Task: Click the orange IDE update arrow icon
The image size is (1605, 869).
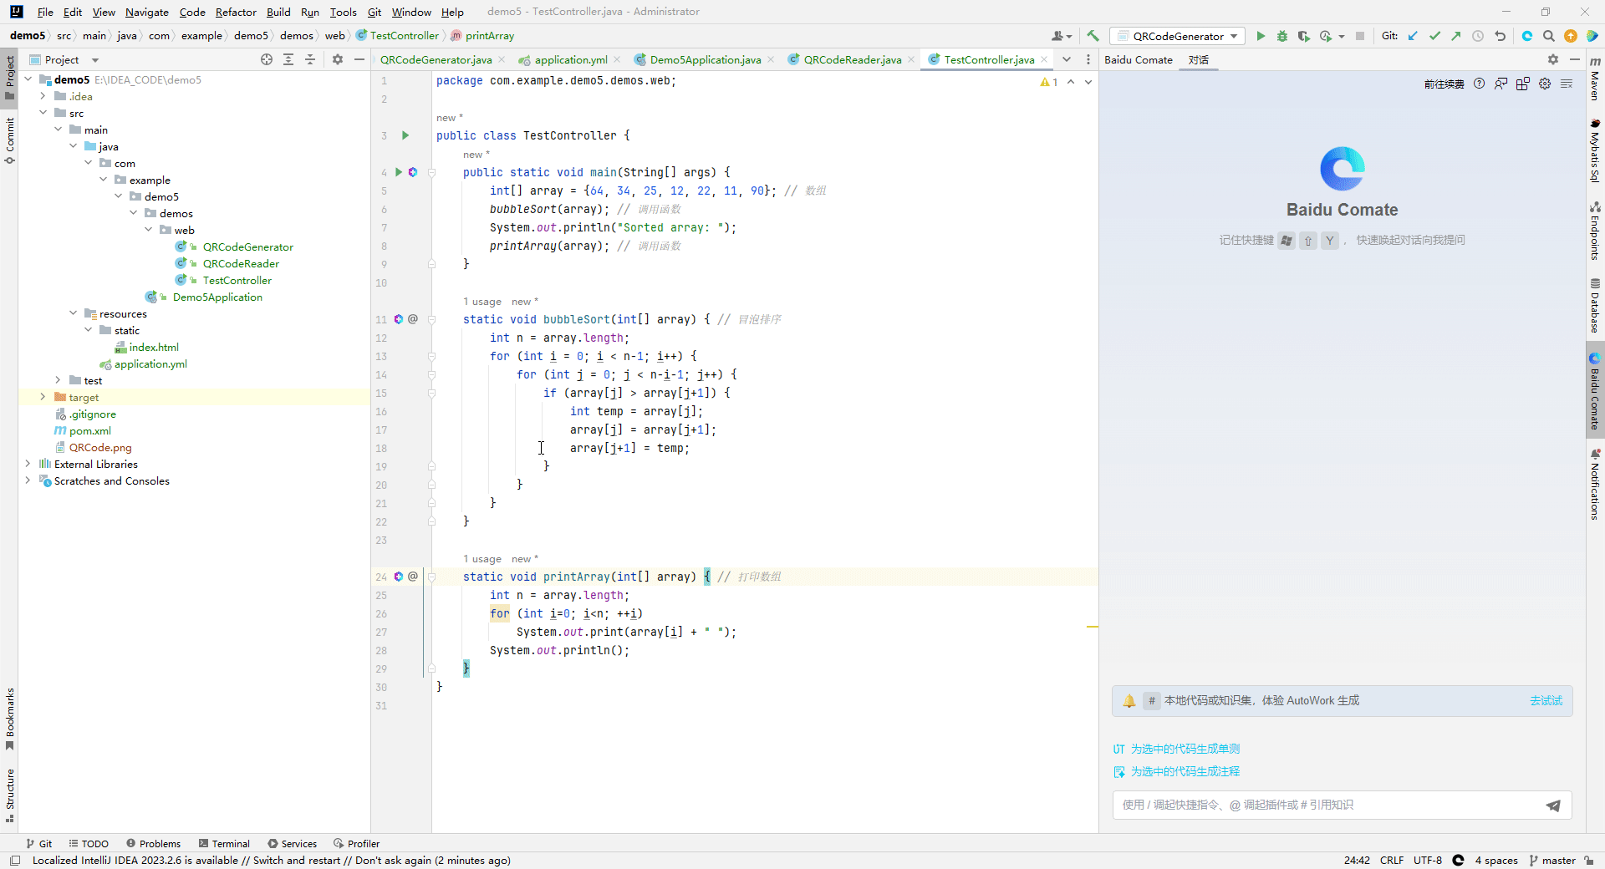Action: coord(1571,36)
